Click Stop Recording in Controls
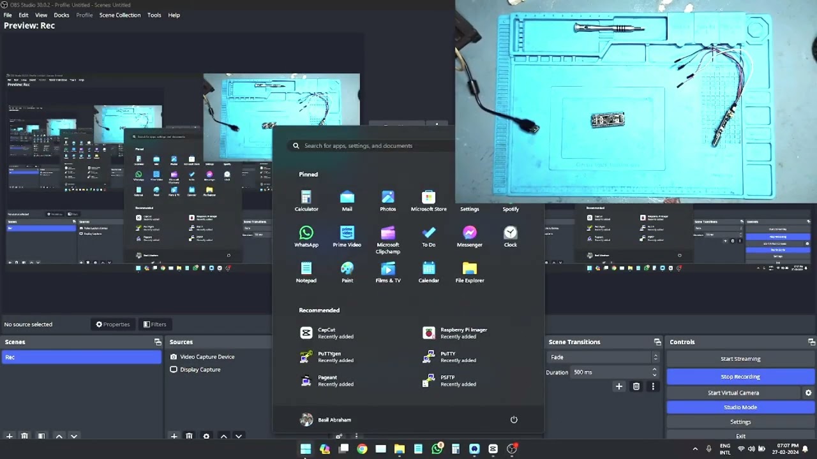The width and height of the screenshot is (817, 459). (740, 377)
